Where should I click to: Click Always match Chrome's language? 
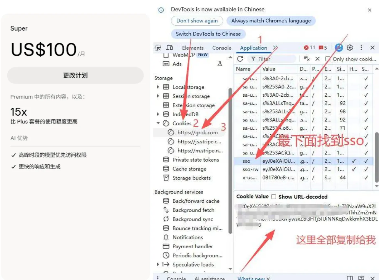271,21
